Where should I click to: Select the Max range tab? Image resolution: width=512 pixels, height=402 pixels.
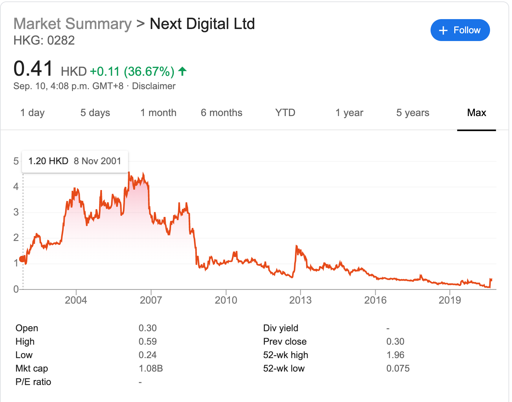(x=476, y=113)
